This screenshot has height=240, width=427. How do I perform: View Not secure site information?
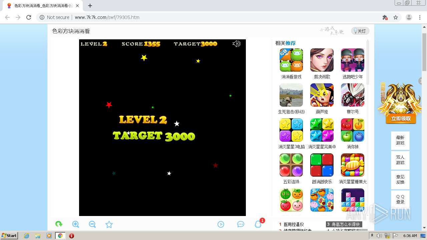(54, 17)
